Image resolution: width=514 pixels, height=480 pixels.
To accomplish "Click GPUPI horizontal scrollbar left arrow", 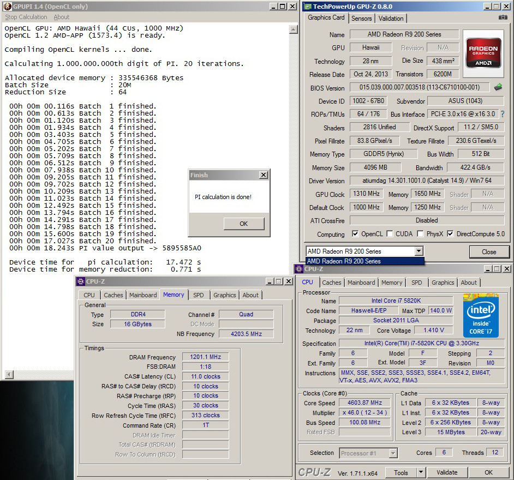I will [x=9, y=374].
